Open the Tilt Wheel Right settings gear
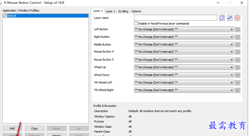This screenshot has width=249, height=136. [237, 90]
